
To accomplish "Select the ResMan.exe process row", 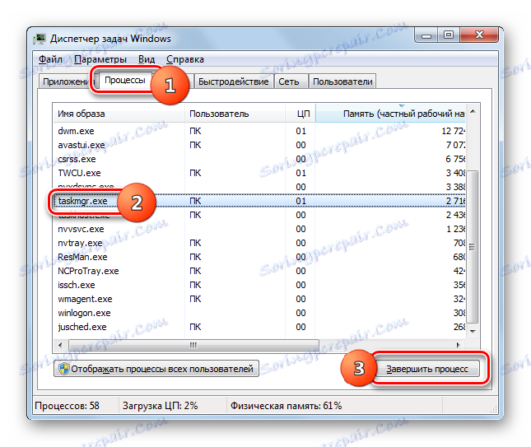I will pos(259,257).
